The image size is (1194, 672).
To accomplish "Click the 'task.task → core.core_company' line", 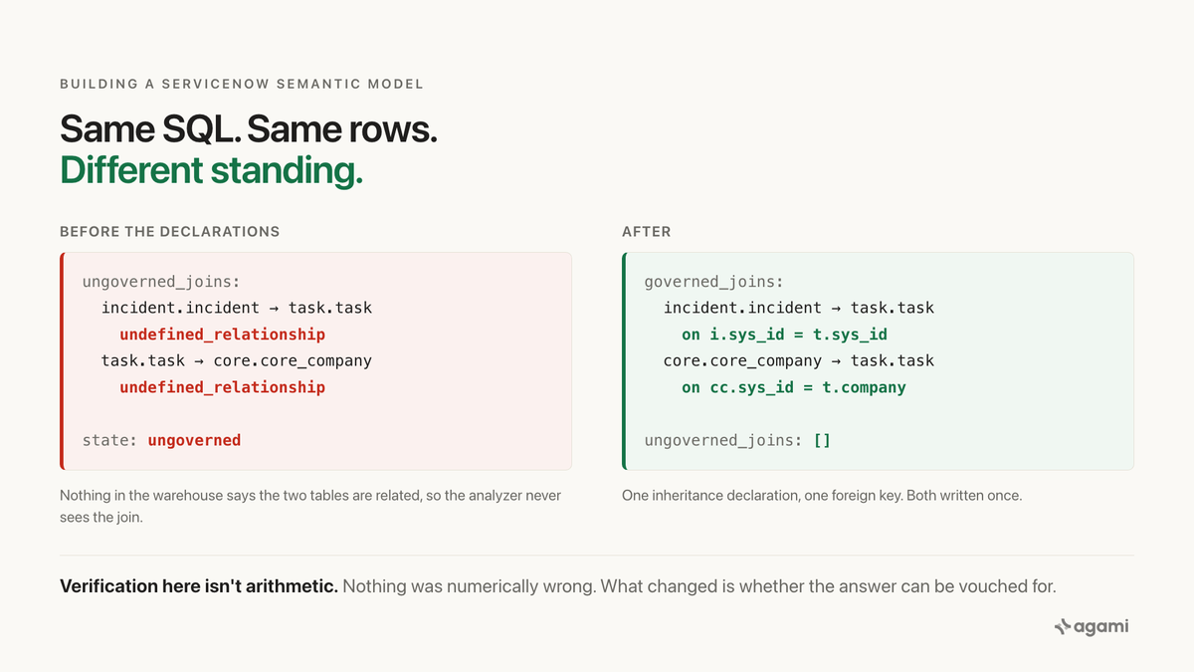I will click(x=237, y=360).
